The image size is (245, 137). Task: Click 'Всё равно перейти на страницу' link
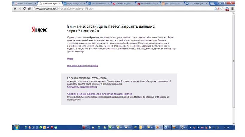pos(83,66)
